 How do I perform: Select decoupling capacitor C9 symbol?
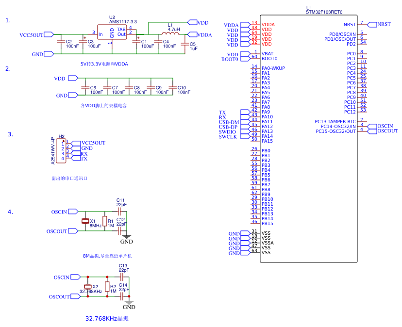[151, 88]
